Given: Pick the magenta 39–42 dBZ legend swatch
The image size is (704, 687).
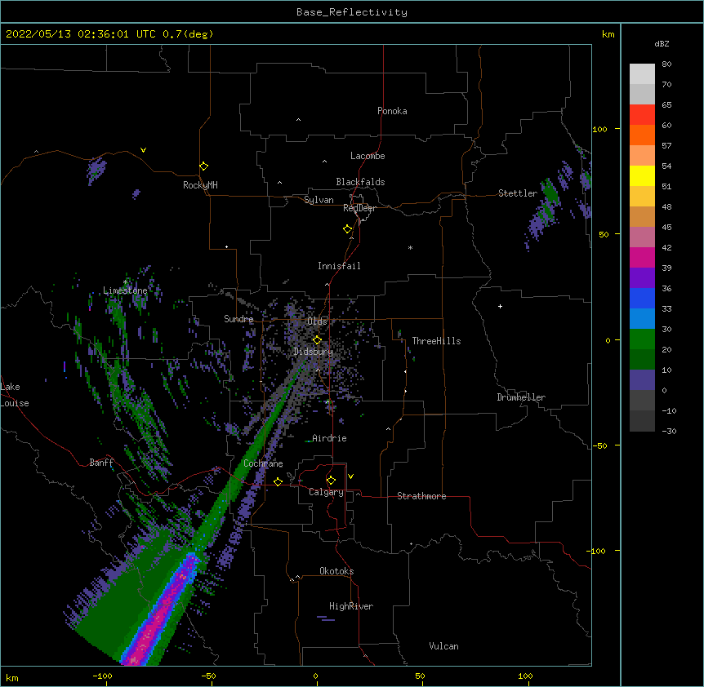Looking at the screenshot, I should (642, 257).
